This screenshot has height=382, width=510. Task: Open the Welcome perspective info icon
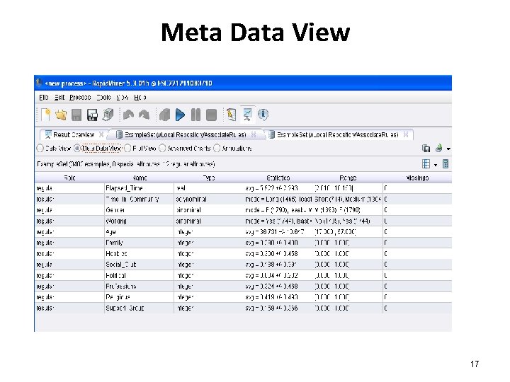(x=263, y=115)
